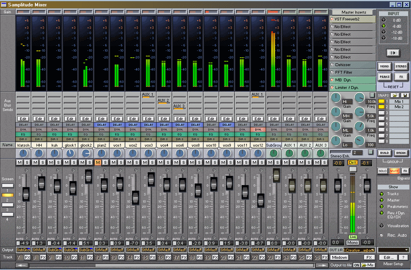411x270 pixels.
Task: Select FFT Filter in Master Inserts
Action: pyautogui.click(x=352, y=72)
